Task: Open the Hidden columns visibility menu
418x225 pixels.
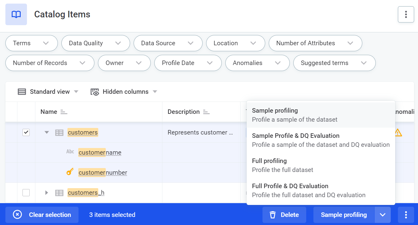Action: pos(124,92)
